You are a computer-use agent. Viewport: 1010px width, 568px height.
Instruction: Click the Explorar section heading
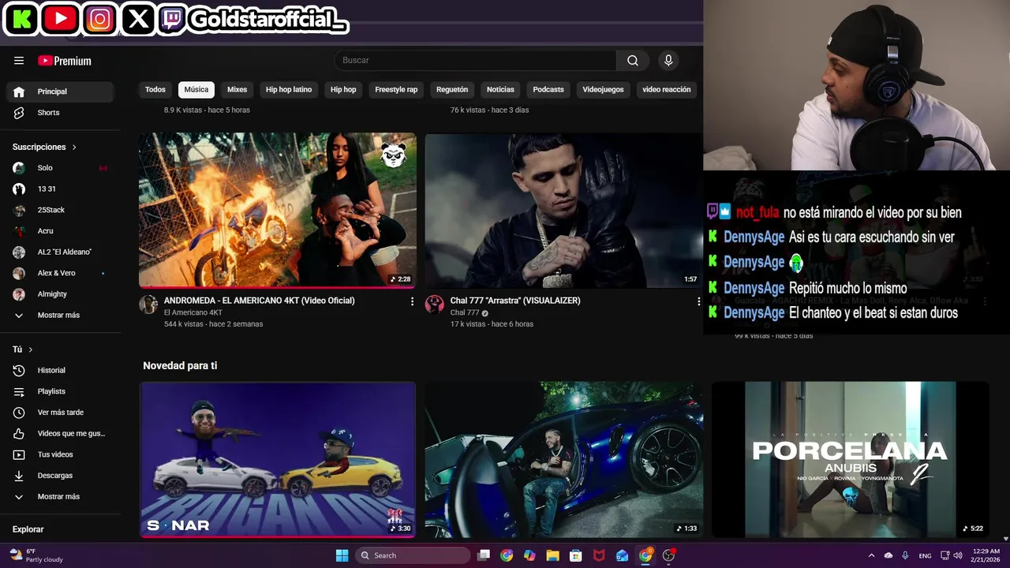[x=28, y=529]
